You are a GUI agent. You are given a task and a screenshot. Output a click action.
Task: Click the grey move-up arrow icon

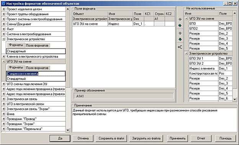pos(180,33)
